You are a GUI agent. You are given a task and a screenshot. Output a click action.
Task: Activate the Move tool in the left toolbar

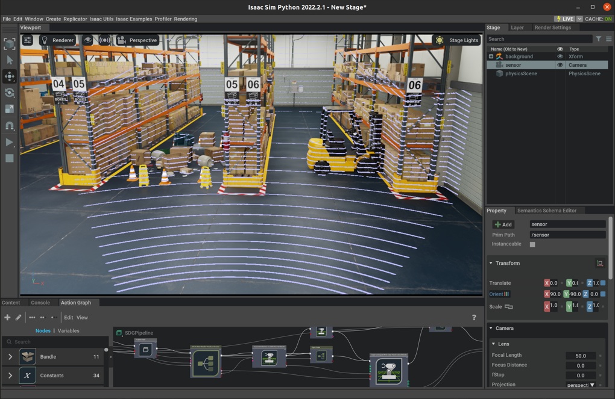(x=10, y=76)
